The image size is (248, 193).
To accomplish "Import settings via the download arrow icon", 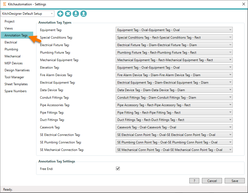I will point(76,13).
